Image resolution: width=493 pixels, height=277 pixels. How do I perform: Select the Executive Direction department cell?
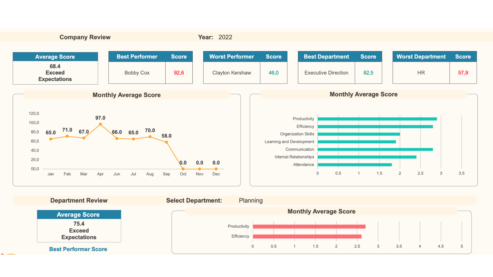(326, 73)
